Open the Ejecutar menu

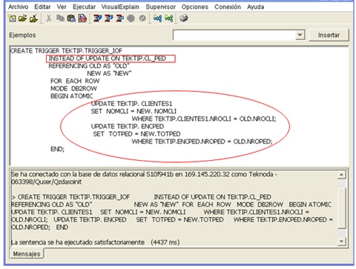click(85, 7)
